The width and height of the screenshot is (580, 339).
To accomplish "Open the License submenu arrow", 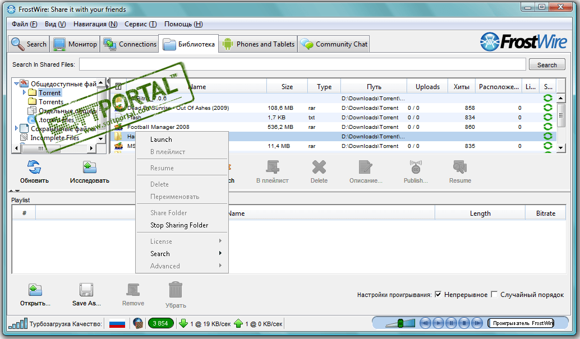I will [220, 241].
